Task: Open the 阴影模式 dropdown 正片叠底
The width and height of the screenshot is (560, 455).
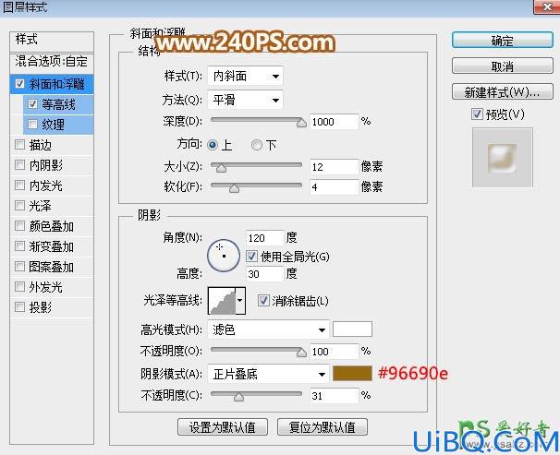Action: click(x=268, y=374)
